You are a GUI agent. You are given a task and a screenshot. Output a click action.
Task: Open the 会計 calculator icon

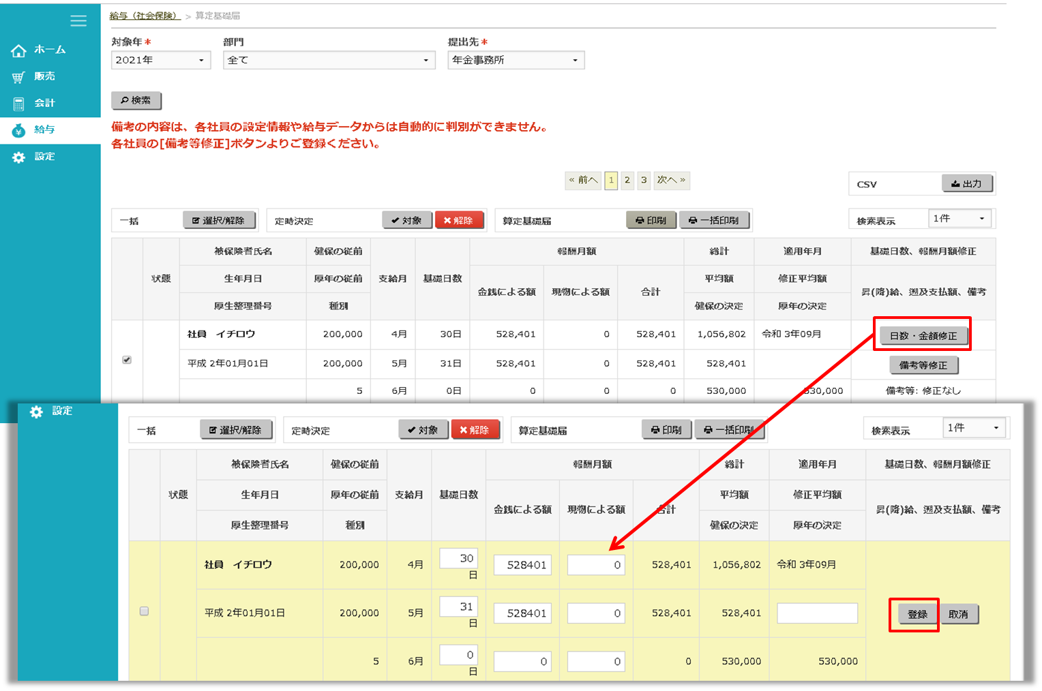(18, 104)
